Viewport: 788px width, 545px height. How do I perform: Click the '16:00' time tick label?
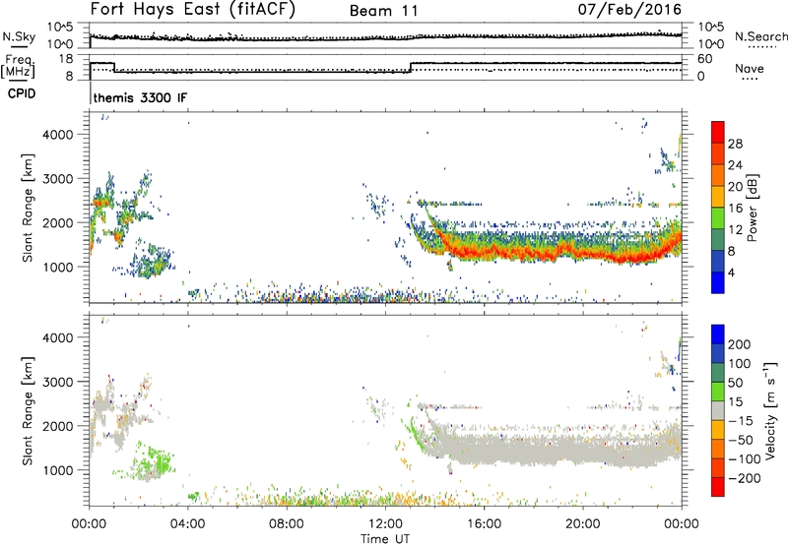(x=484, y=524)
